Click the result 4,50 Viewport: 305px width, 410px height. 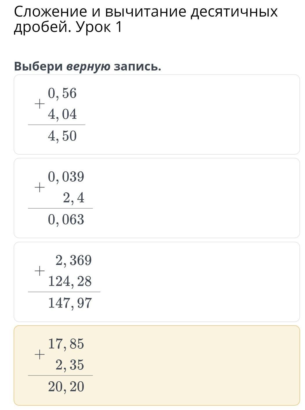pyautogui.click(x=62, y=136)
